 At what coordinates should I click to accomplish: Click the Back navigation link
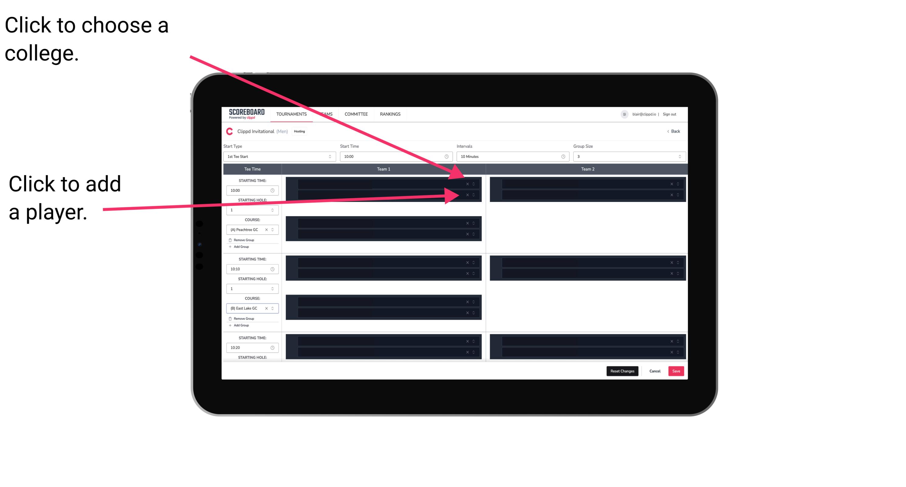(x=674, y=131)
